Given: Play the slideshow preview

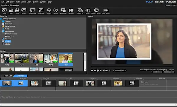Looking at the screenshot, I should tap(98, 70).
